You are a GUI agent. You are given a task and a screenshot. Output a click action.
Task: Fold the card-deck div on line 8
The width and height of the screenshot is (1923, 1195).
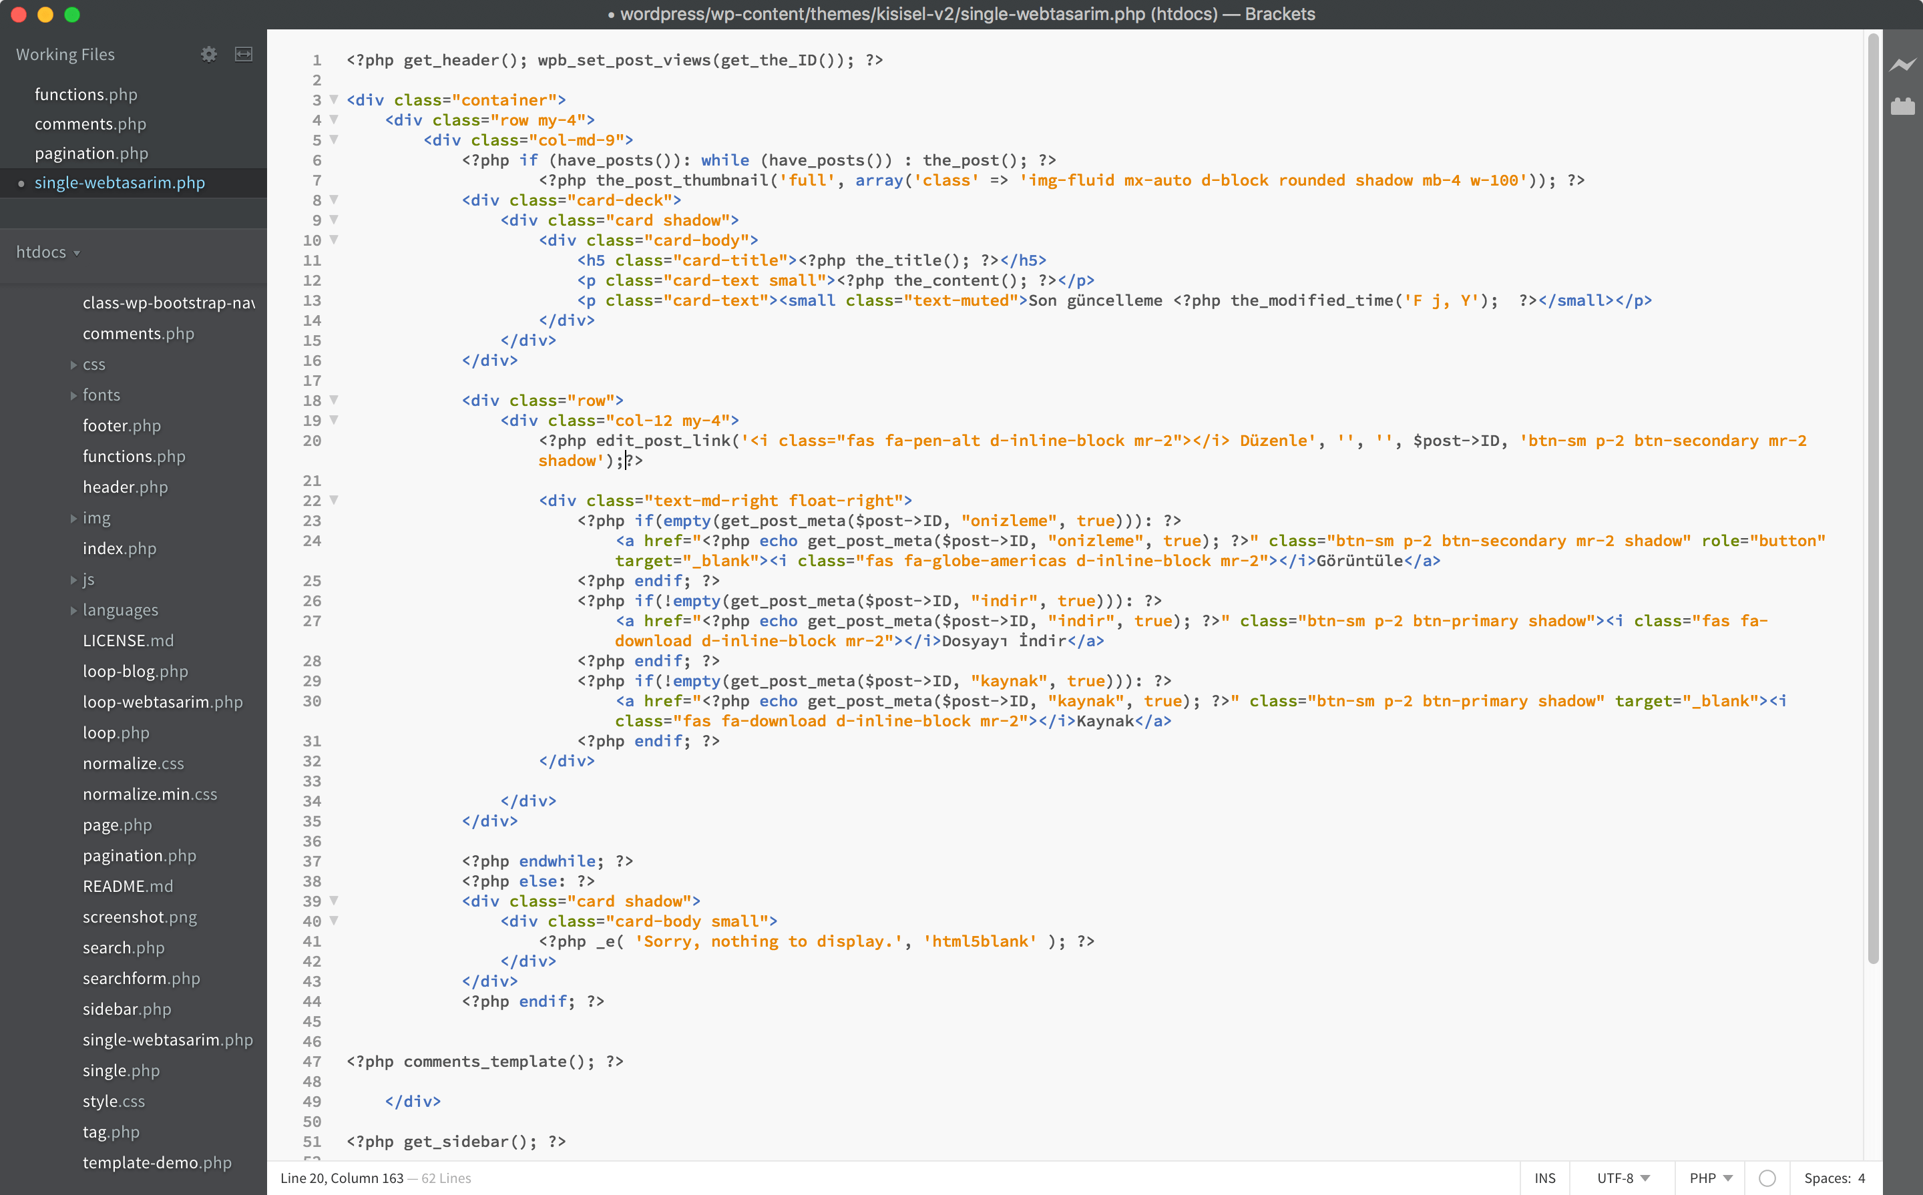pos(334,200)
